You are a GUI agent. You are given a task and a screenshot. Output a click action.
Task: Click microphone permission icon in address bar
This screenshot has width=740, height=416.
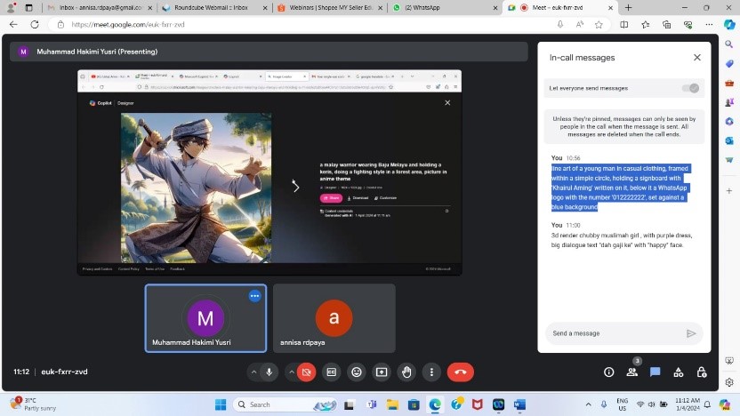(559, 25)
